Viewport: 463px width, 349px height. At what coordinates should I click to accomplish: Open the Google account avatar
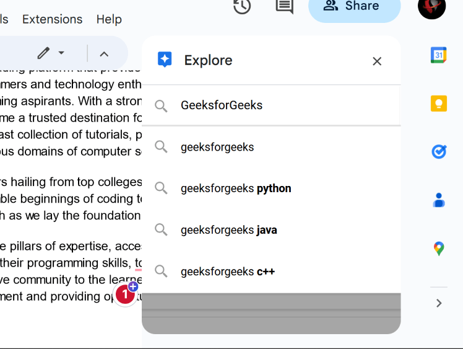(x=432, y=7)
